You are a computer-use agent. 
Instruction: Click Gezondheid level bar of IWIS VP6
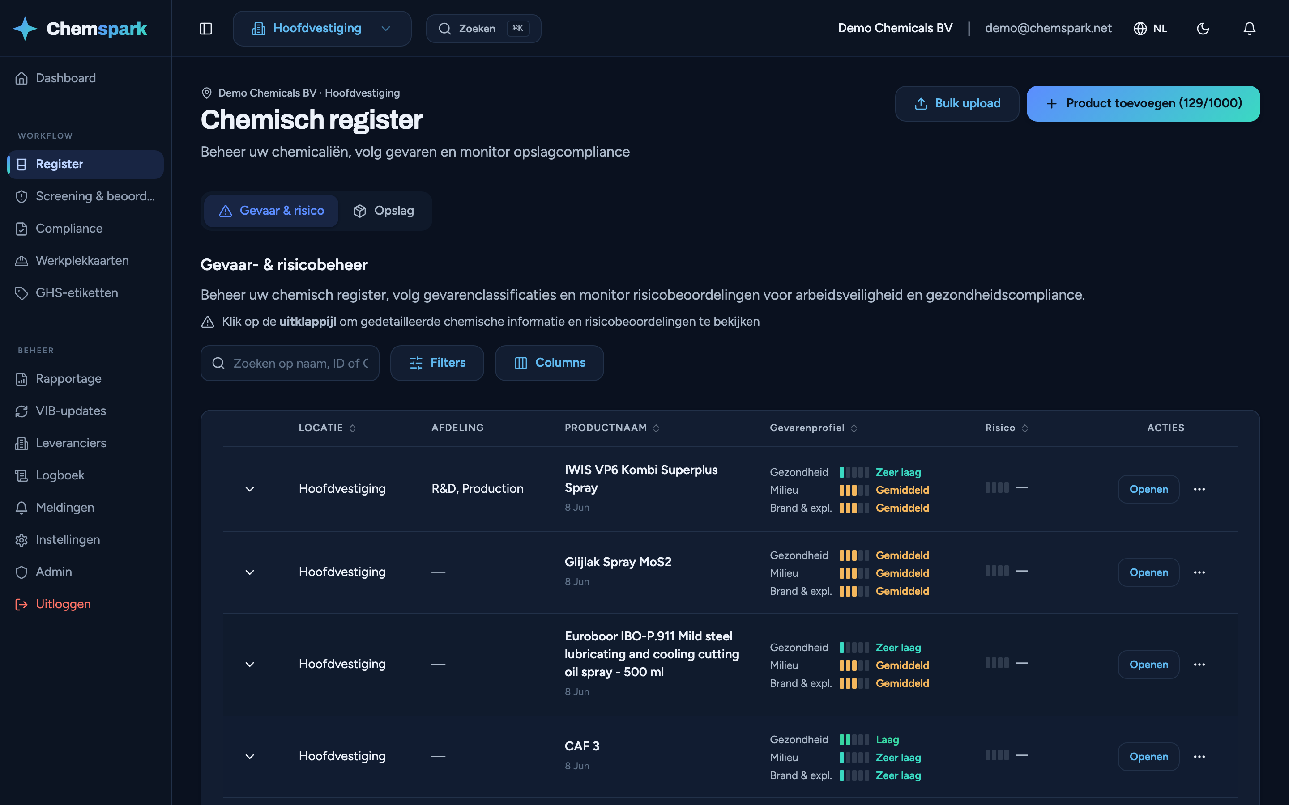(854, 472)
